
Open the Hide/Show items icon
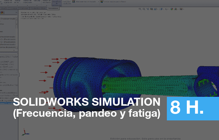(x=166, y=9)
